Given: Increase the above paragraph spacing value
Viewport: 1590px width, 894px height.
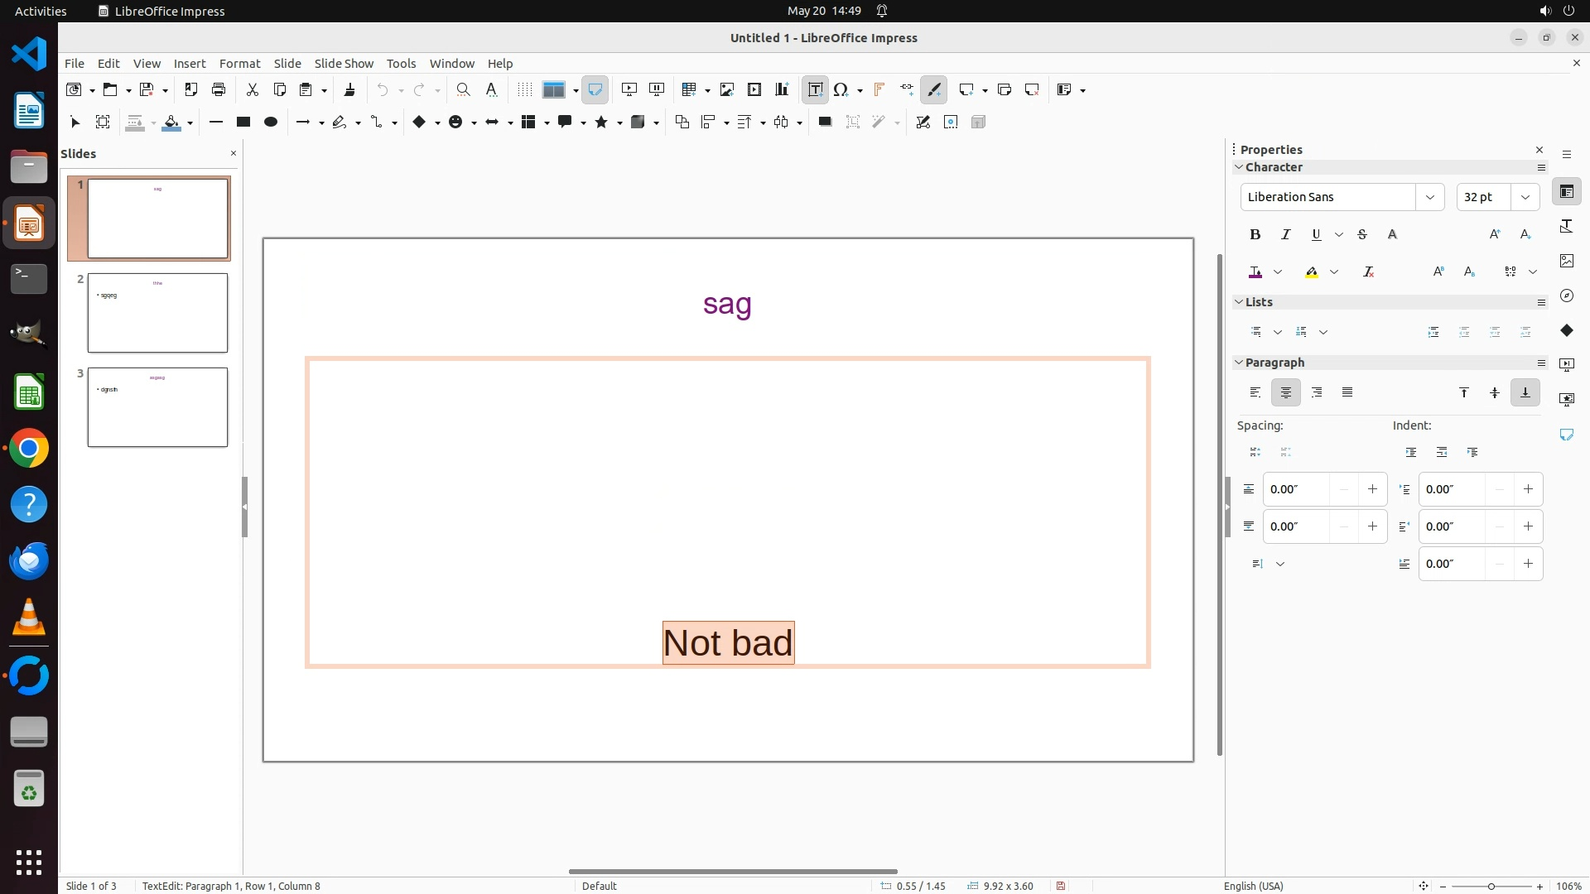Looking at the screenshot, I should click(x=1372, y=489).
